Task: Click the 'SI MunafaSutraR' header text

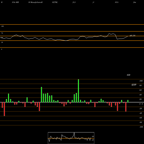Action: coord(35,2)
